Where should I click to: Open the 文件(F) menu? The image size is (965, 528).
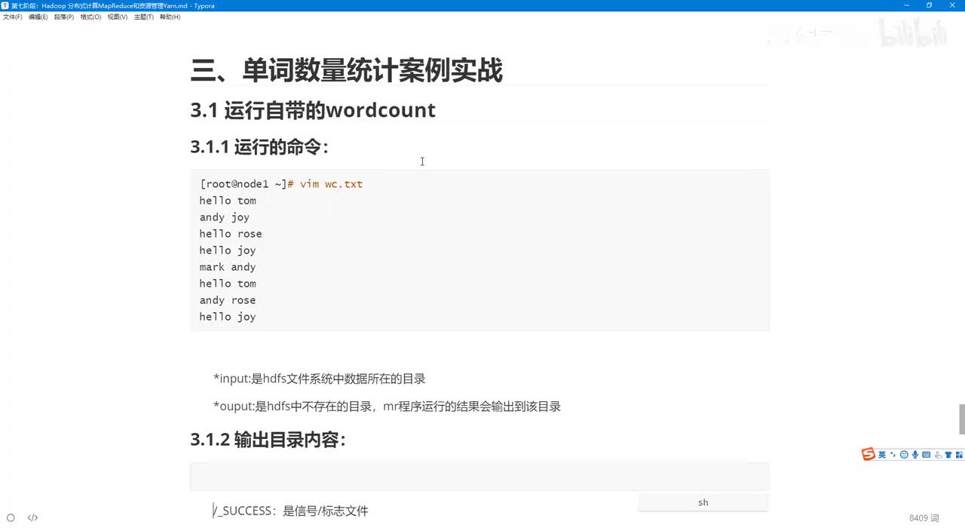pos(12,17)
